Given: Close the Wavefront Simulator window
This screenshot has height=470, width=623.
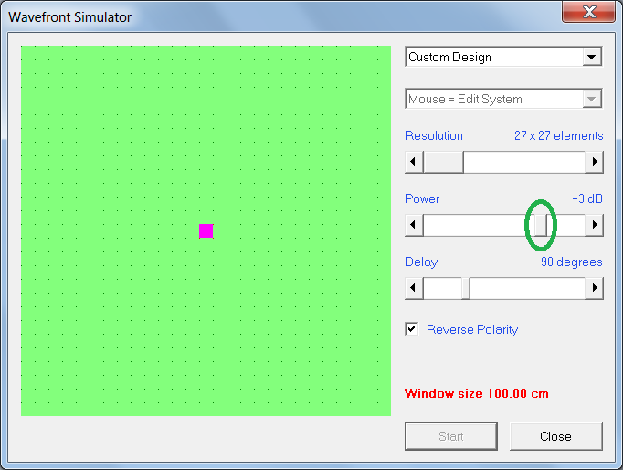Looking at the screenshot, I should point(589,12).
